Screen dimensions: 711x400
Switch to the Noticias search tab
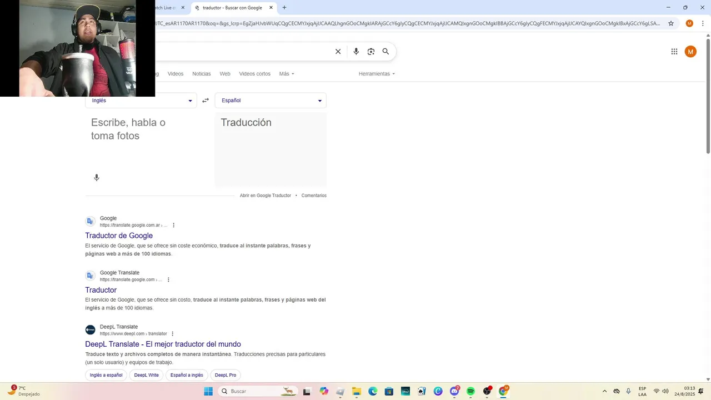tap(202, 74)
